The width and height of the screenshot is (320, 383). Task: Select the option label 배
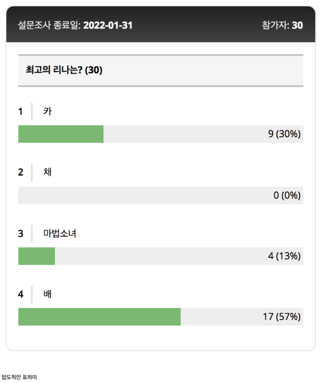coord(47,294)
